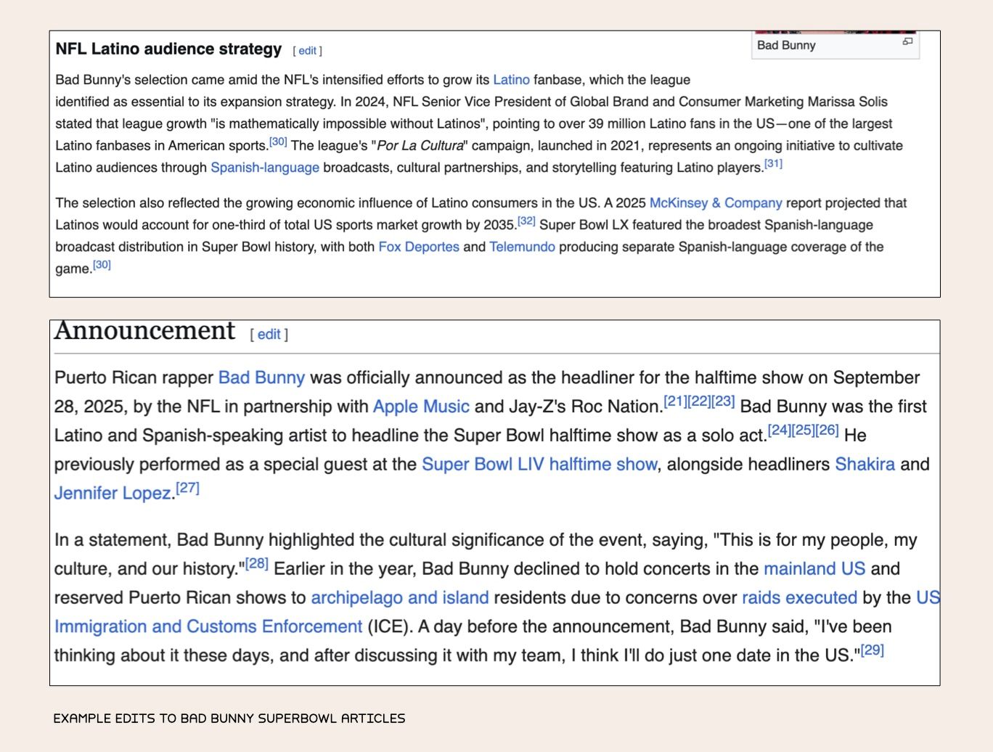Open the Shakira link
993x752 pixels.
click(x=865, y=465)
